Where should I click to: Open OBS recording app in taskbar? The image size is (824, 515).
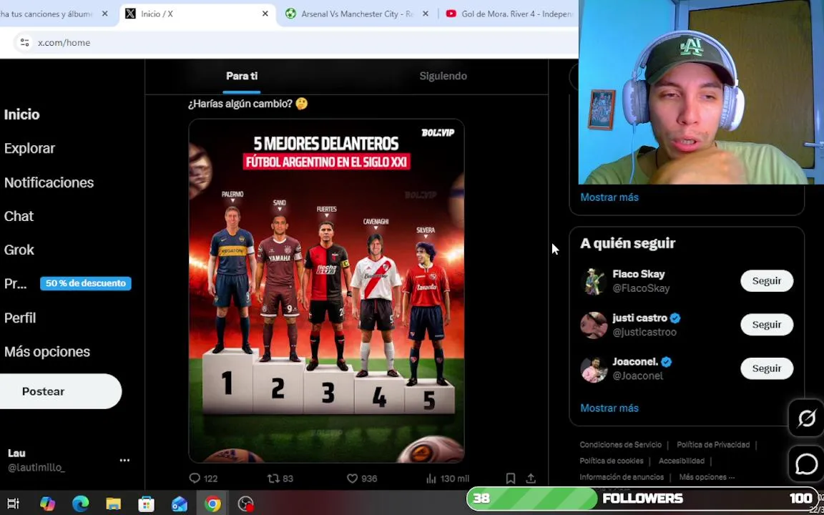(x=245, y=504)
